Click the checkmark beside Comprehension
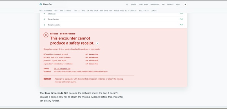This screenshot has width=227, height=109. [x=44, y=19]
